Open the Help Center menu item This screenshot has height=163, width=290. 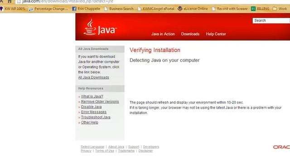click(216, 34)
